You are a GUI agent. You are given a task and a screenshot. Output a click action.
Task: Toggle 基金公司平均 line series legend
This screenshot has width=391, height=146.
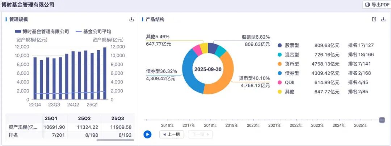point(93,31)
